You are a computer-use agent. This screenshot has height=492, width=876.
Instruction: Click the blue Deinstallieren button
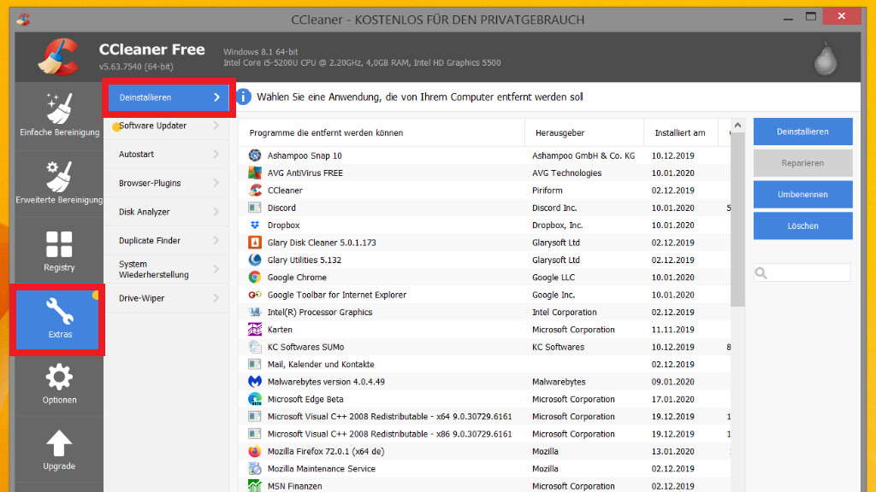802,132
